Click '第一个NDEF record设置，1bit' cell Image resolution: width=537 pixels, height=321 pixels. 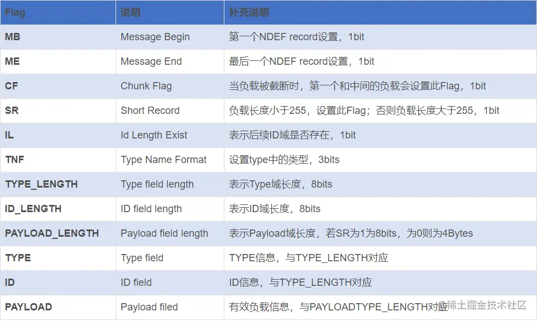pyautogui.click(x=381, y=37)
